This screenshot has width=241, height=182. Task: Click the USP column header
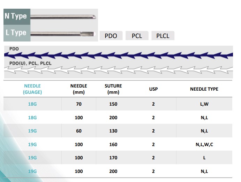coord(153,89)
